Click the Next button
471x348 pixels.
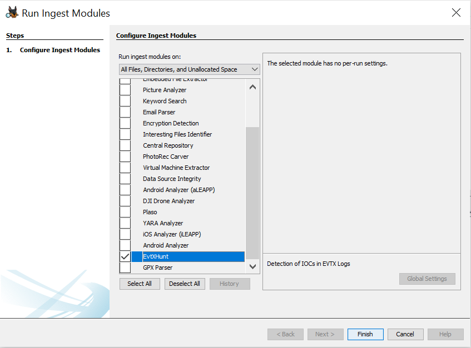[325, 334]
